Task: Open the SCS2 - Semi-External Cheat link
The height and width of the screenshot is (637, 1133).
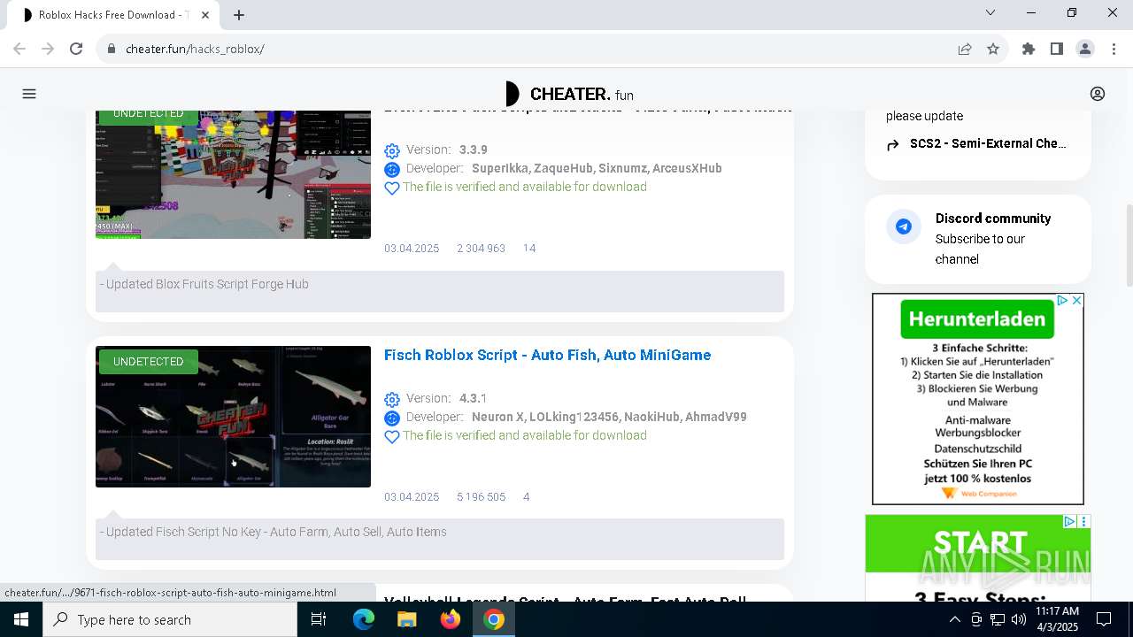Action: [988, 143]
